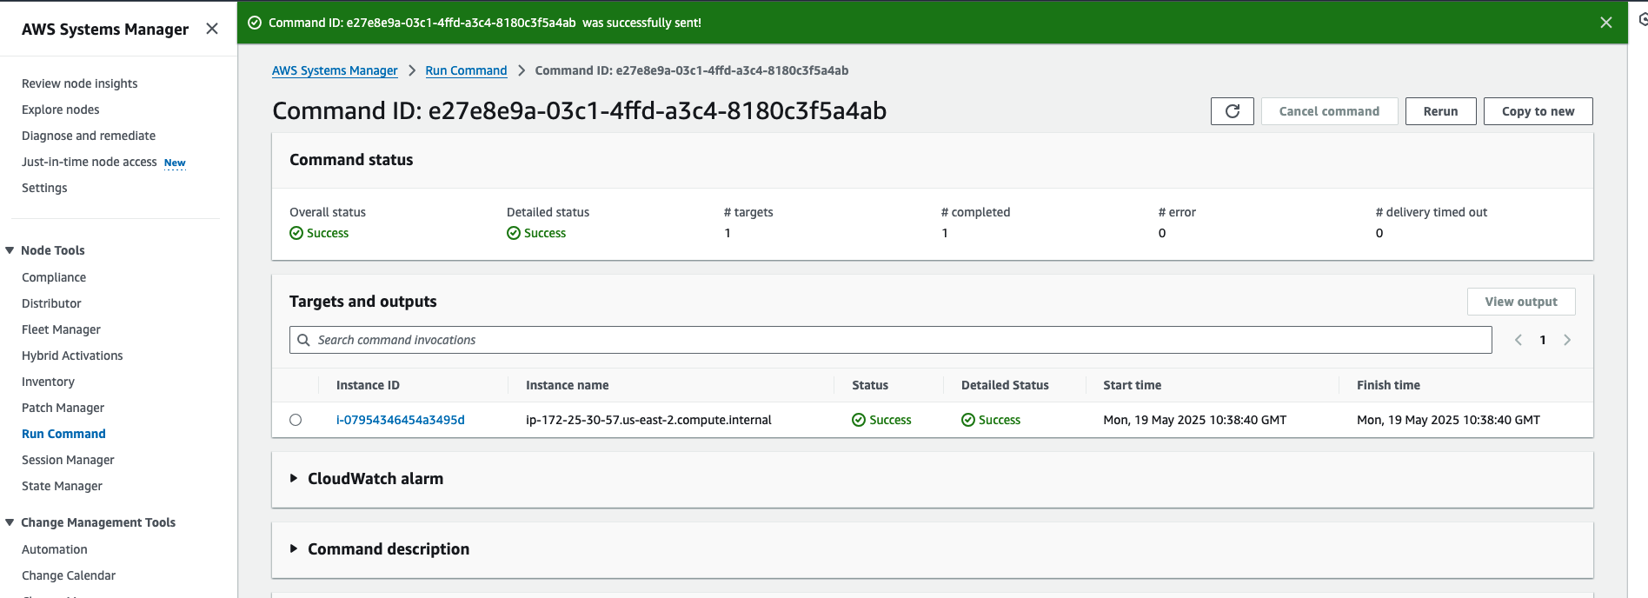The height and width of the screenshot is (598, 1648).
Task: Collapse the Change Management Tools group
Action: [x=10, y=522]
